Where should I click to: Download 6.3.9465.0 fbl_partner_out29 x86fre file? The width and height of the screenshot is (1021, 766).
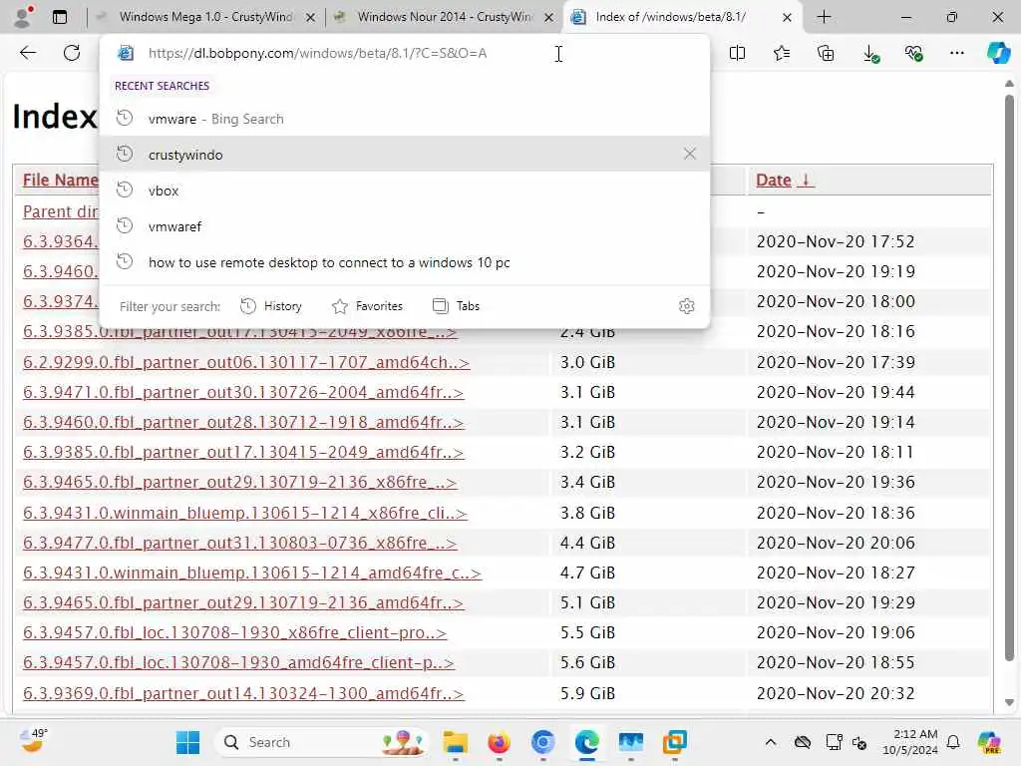point(239,482)
